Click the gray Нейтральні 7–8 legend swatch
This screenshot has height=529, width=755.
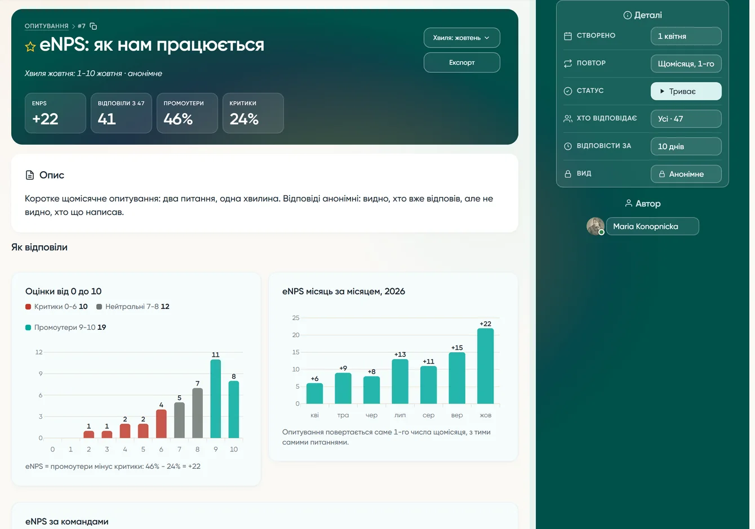99,307
